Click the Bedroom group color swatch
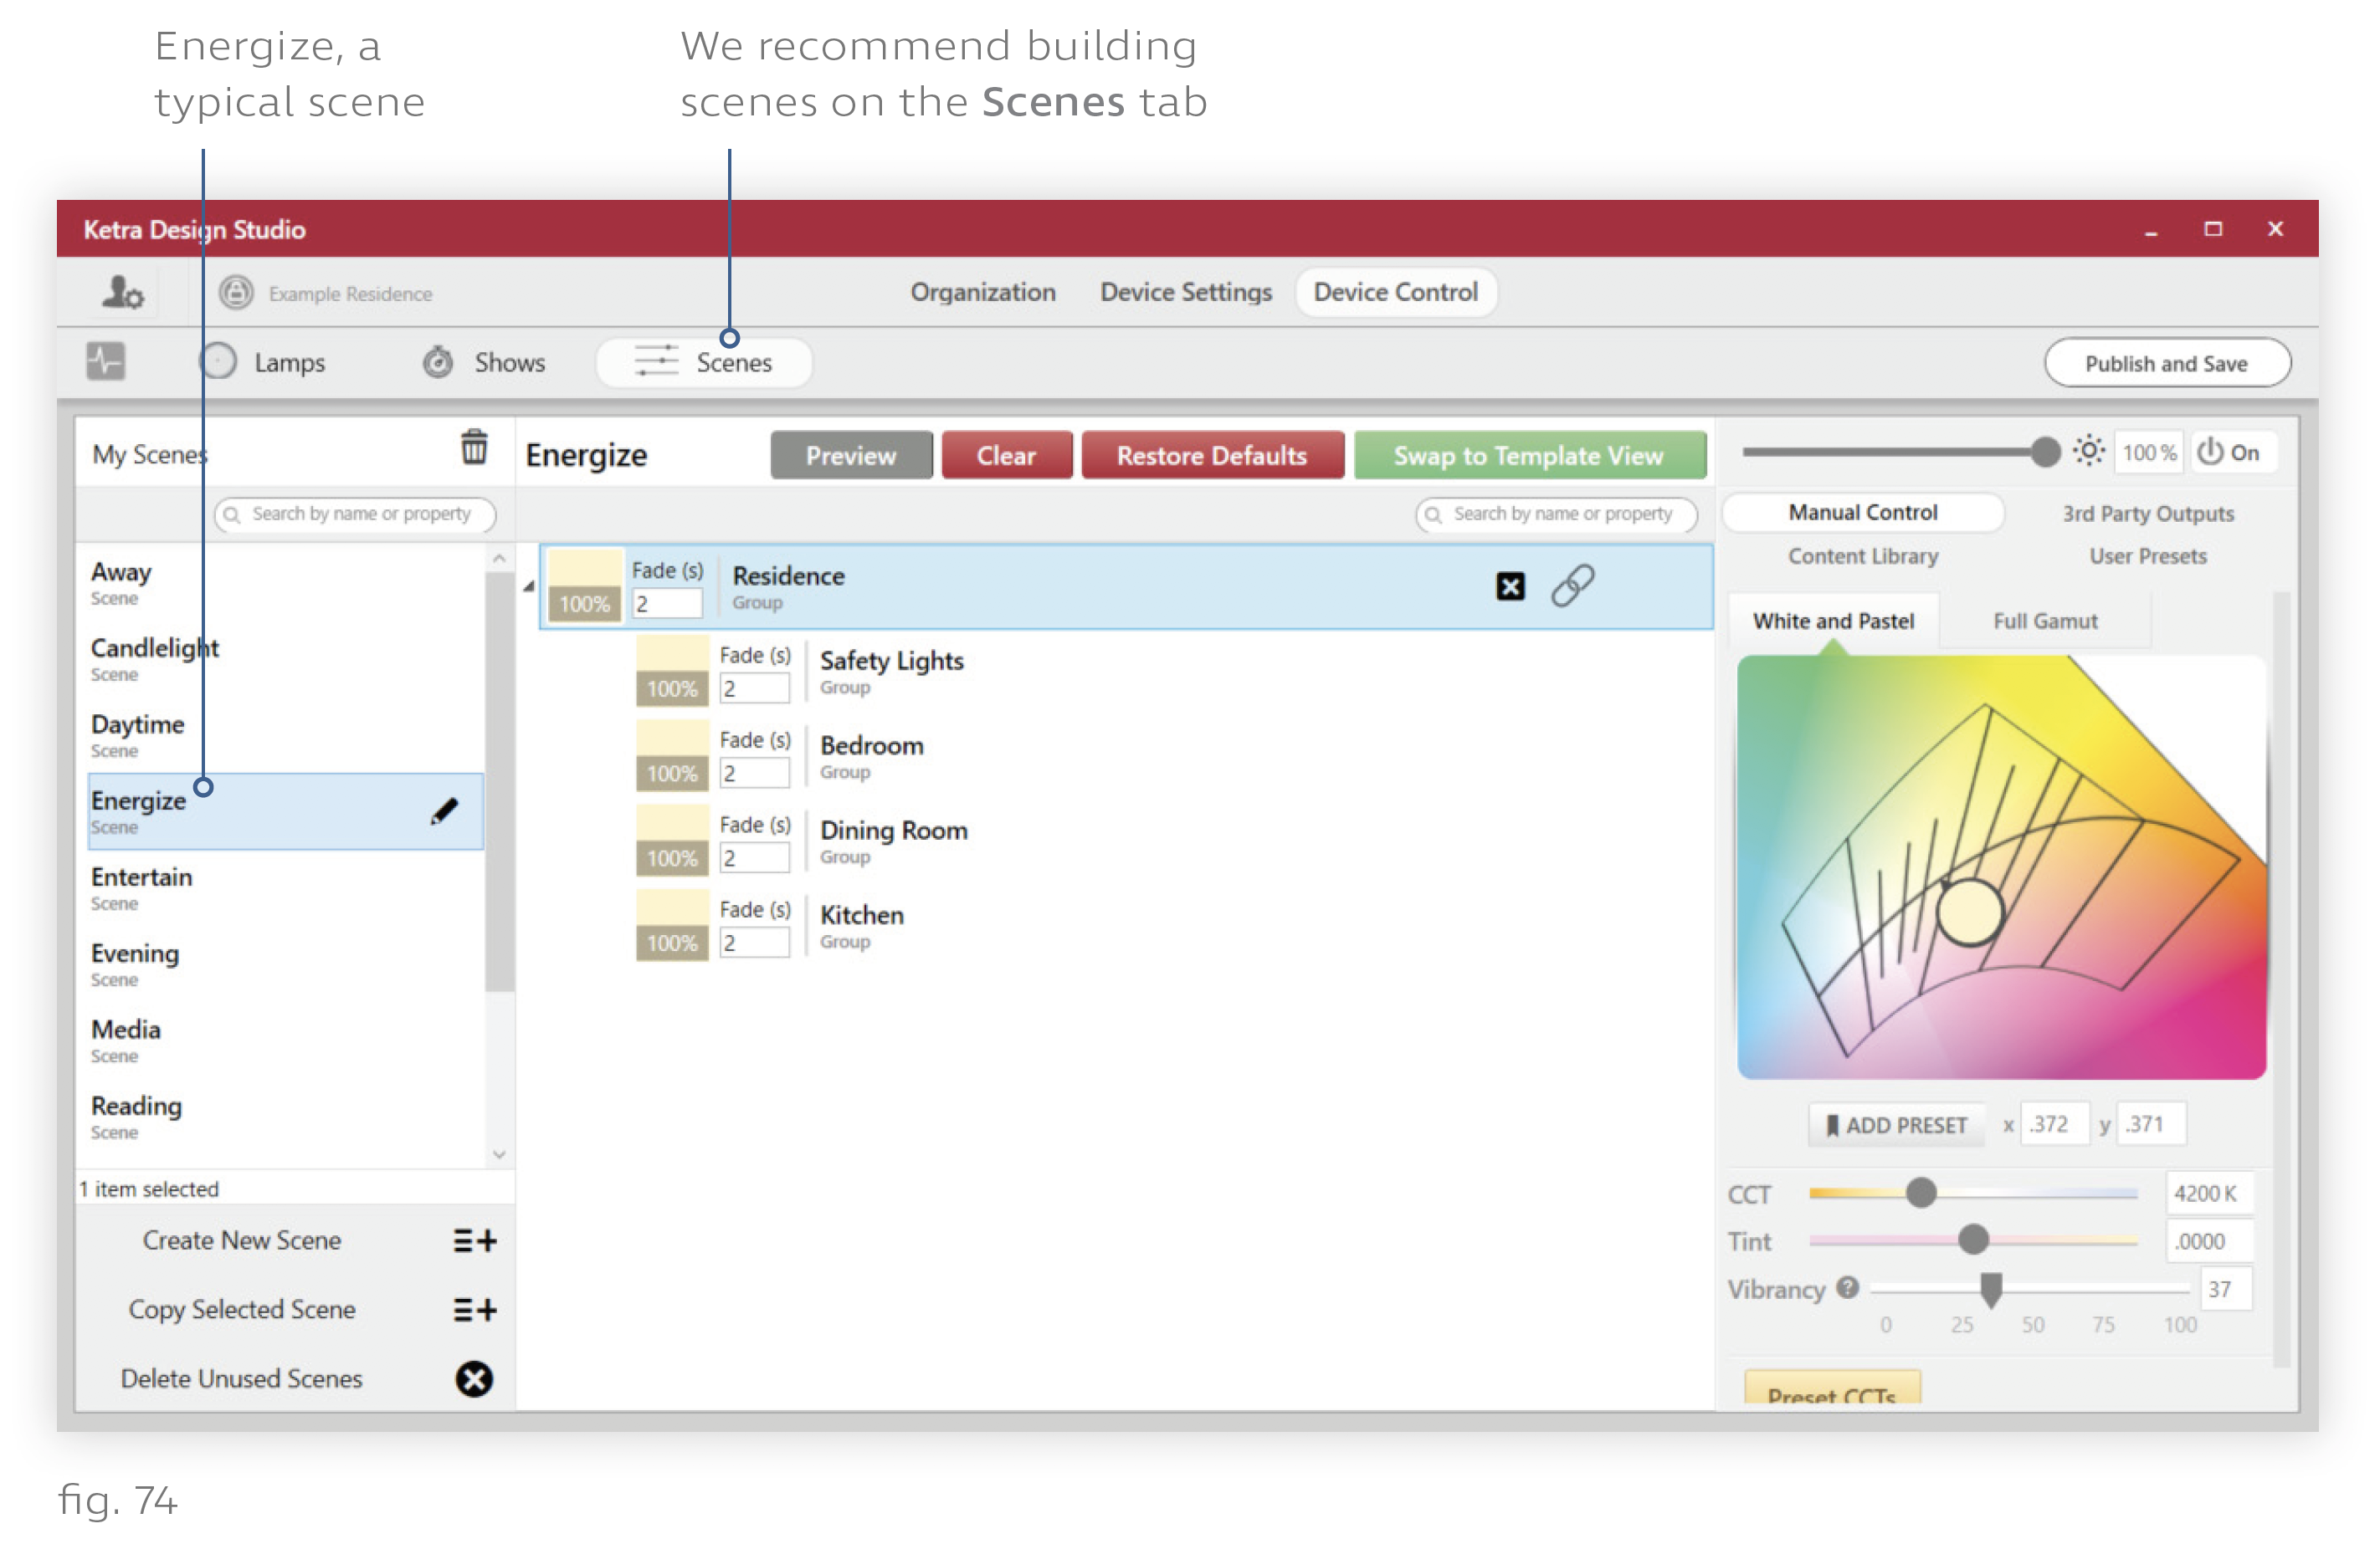Image resolution: width=2380 pixels, height=1544 pixels. [672, 756]
